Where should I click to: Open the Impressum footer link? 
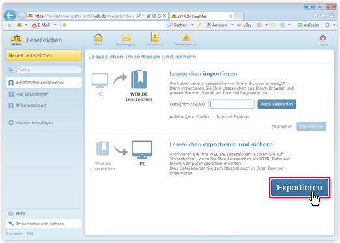click(14, 233)
